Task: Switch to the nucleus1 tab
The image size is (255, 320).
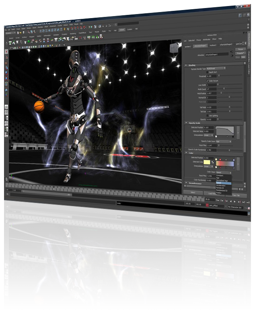Action: pos(213,45)
